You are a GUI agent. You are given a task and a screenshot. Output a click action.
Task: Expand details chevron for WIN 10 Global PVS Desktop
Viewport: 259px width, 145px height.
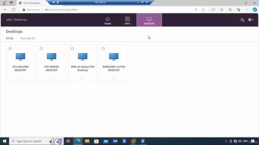coord(83,78)
